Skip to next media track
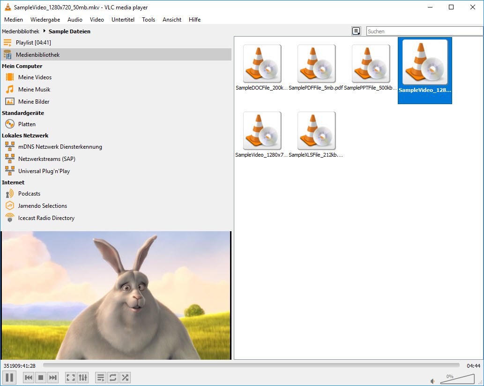This screenshot has height=386, width=484. click(x=53, y=377)
